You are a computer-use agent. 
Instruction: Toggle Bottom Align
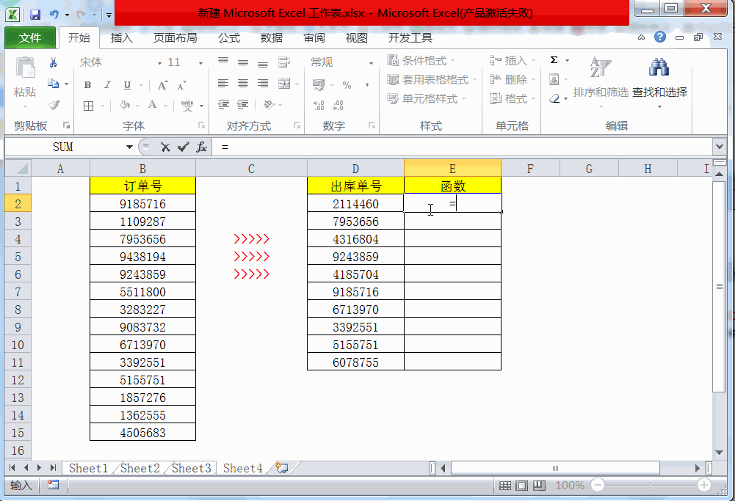click(263, 63)
